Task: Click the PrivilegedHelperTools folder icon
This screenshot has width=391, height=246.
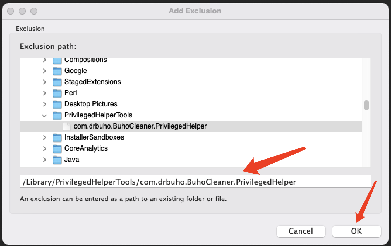Action: click(x=57, y=115)
